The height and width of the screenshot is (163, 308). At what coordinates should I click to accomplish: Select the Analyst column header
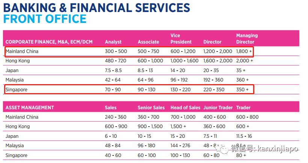tap(113, 42)
